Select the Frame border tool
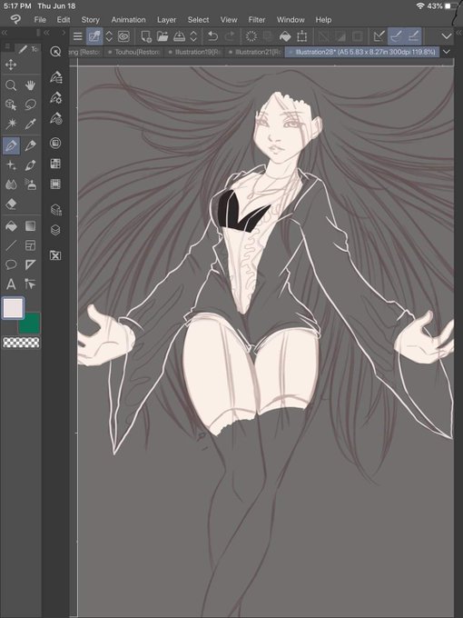This screenshot has width=463, height=618. 30,245
